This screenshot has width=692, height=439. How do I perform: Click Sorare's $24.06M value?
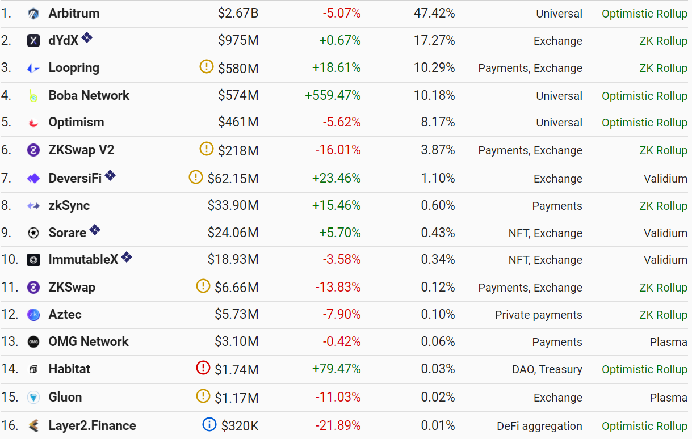tap(233, 233)
